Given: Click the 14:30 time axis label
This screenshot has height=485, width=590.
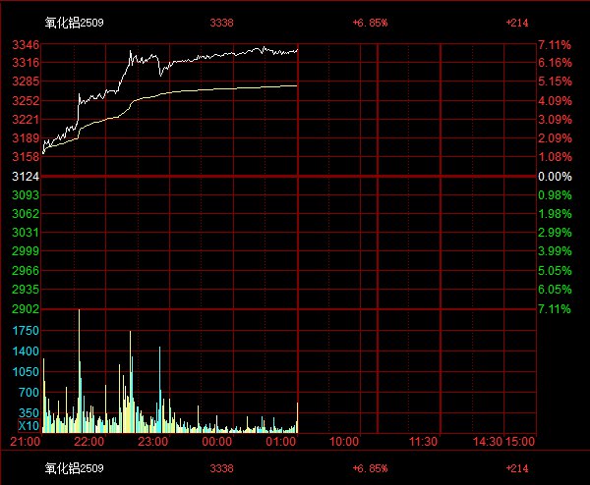Looking at the screenshot, I should (488, 442).
